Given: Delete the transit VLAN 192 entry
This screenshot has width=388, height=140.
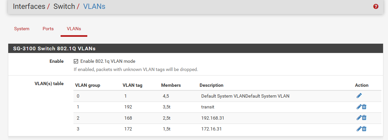Looking at the screenshot, I should pos(364,107).
